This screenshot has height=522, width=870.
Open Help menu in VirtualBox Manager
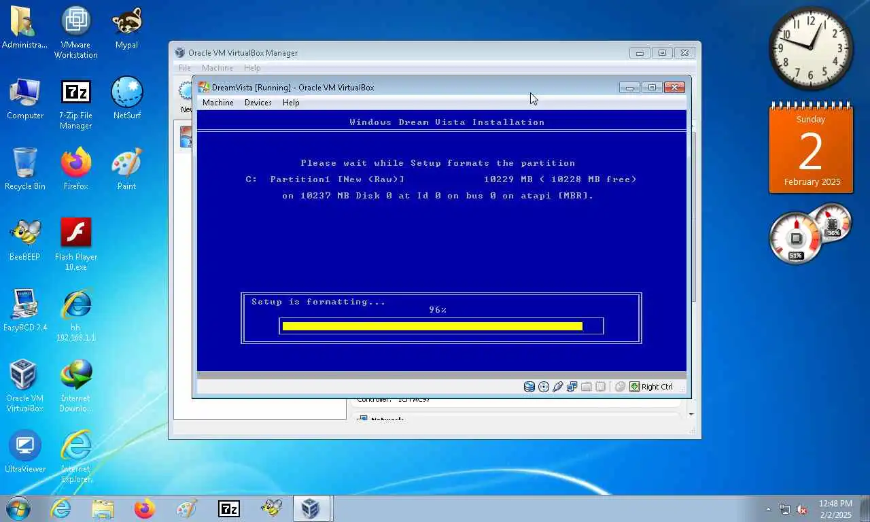pos(252,68)
